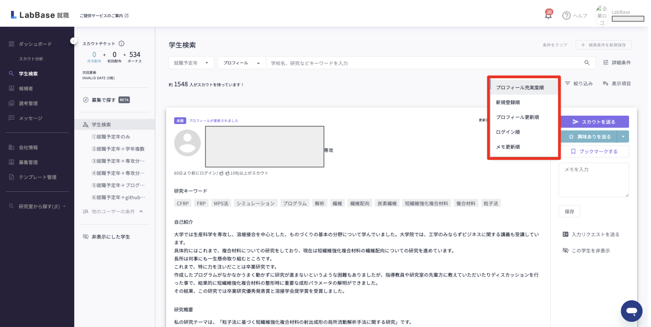This screenshot has height=327, width=651.
Task: Open メッセージ in sidebar
Action: [30, 118]
